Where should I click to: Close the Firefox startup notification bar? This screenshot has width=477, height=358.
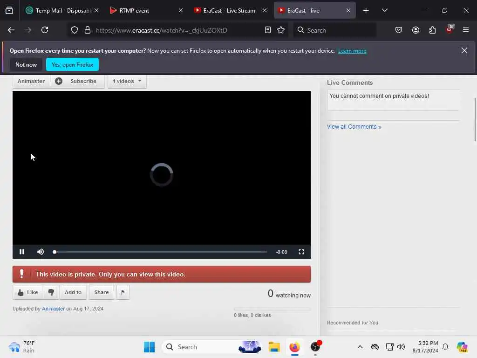pyautogui.click(x=464, y=50)
